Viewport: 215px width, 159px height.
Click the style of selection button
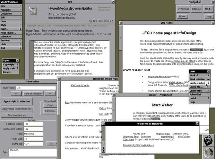click(33, 94)
